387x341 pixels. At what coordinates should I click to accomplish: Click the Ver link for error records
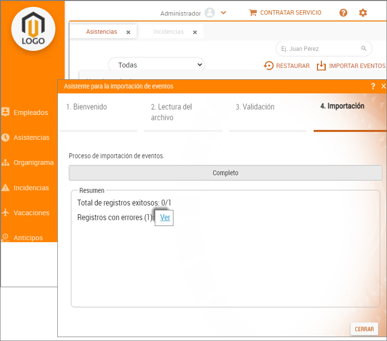coord(165,218)
